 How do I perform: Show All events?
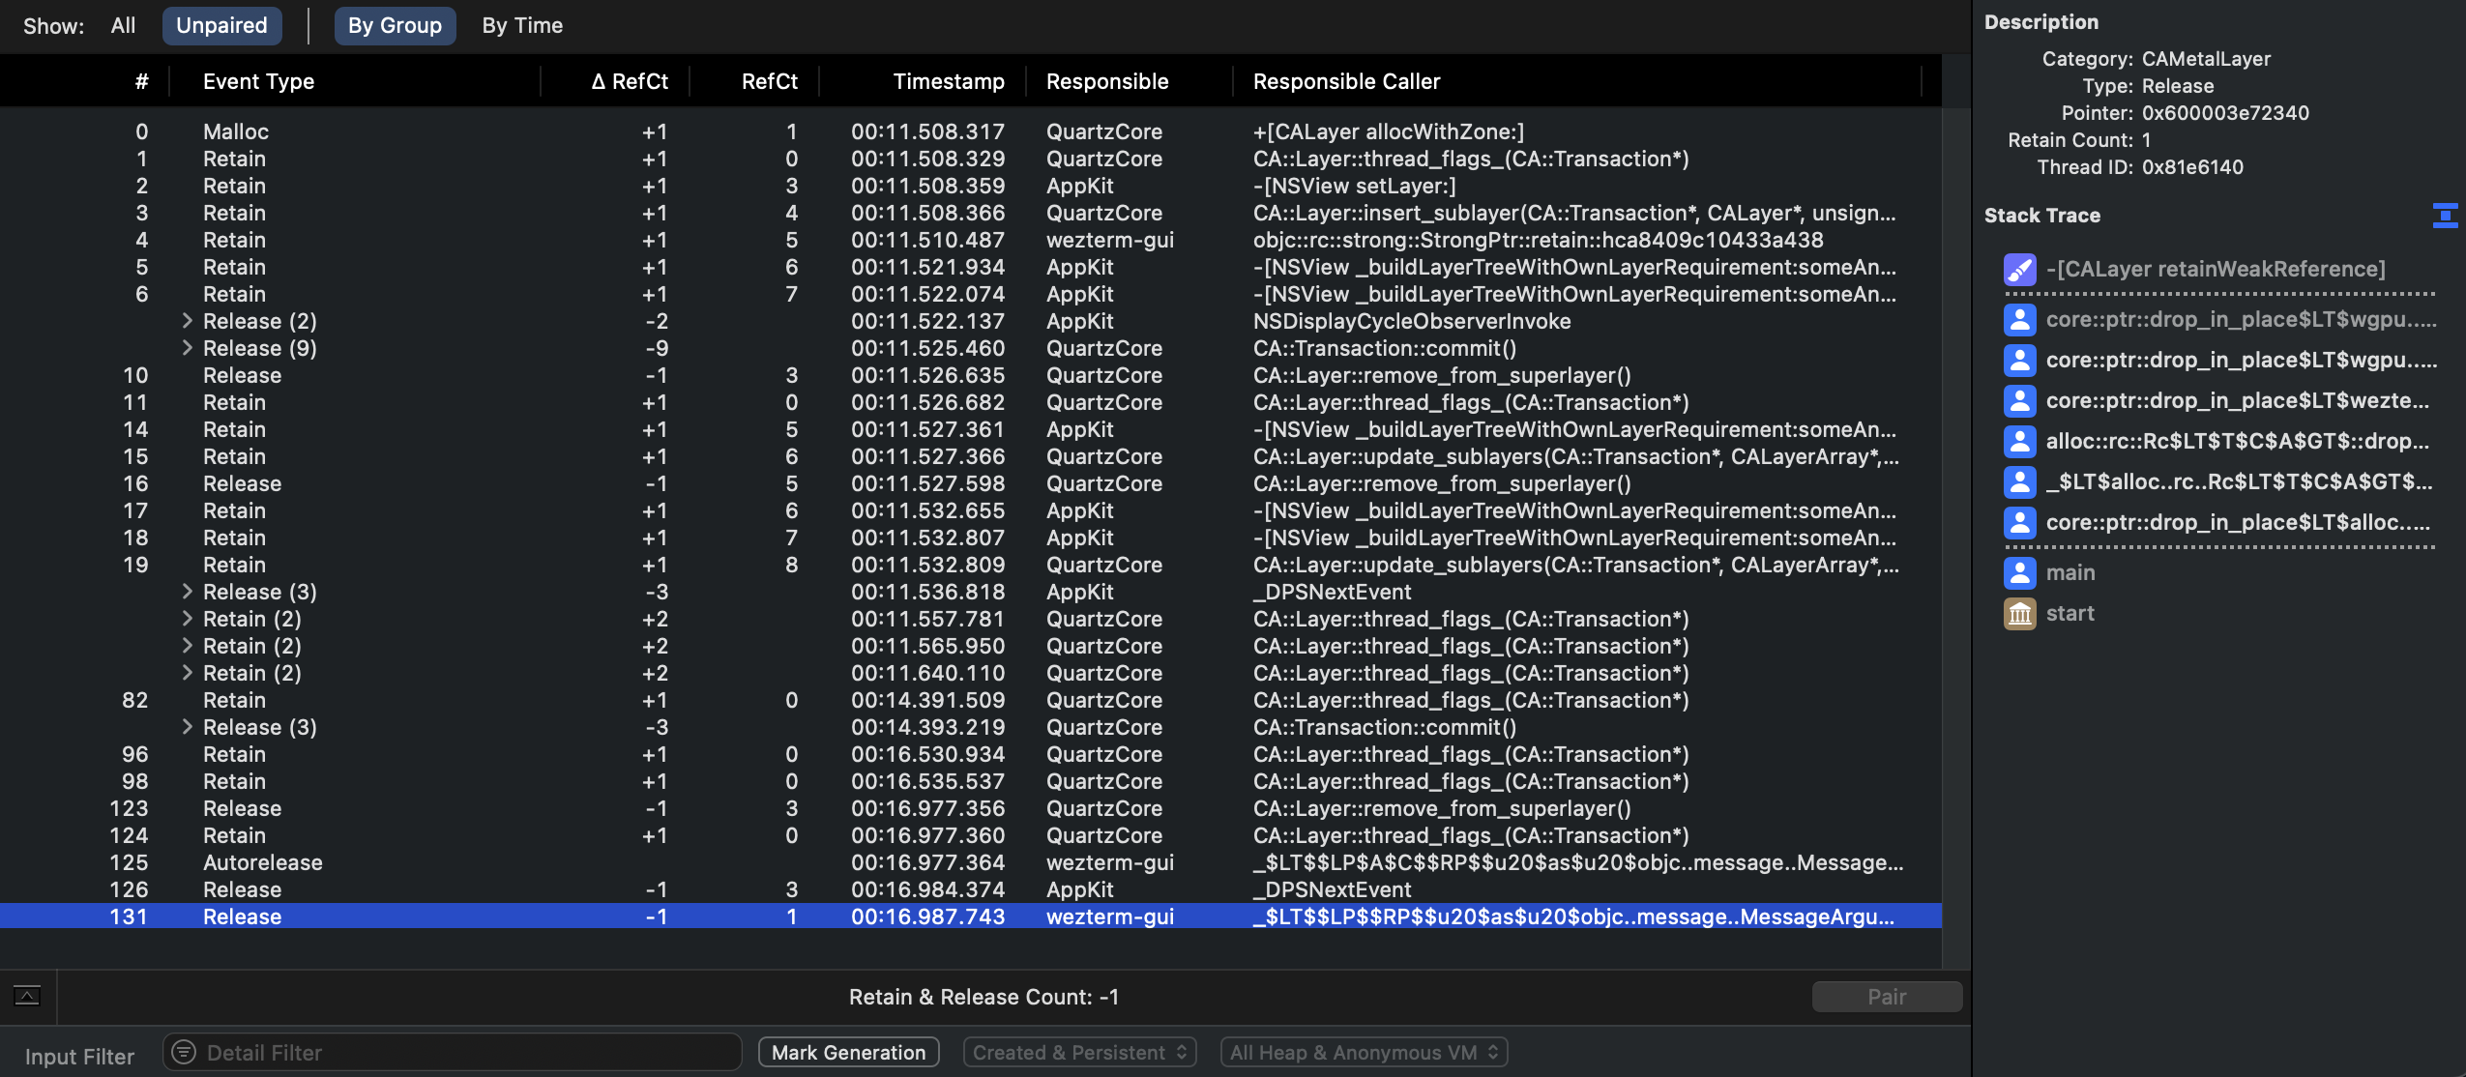pyautogui.click(x=123, y=26)
